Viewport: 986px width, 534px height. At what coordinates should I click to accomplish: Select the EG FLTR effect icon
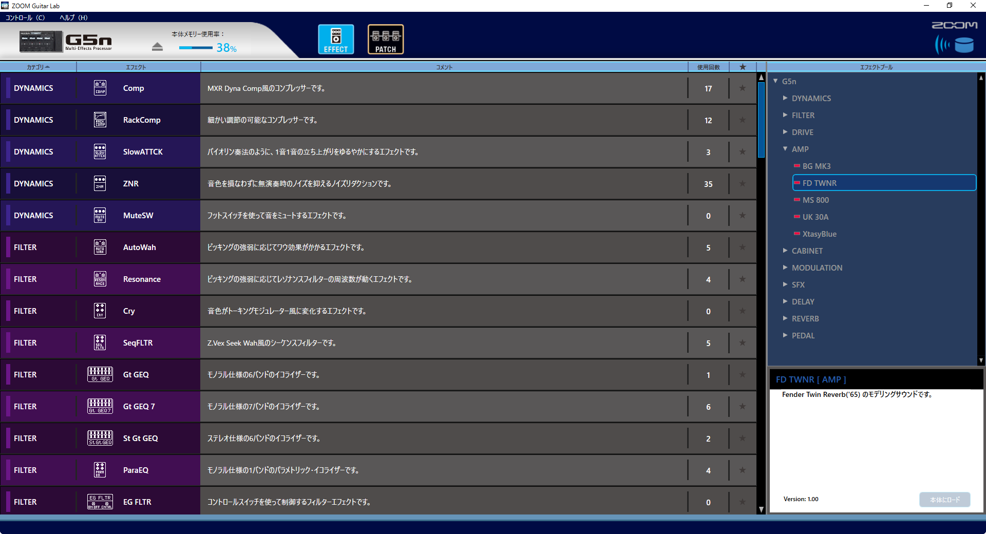click(x=100, y=502)
